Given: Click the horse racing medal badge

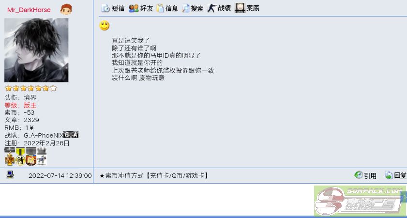Looking at the screenshot, I should (x=42, y=156).
